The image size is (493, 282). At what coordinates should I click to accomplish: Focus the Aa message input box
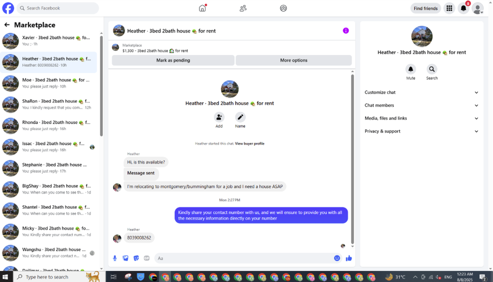coord(249,258)
